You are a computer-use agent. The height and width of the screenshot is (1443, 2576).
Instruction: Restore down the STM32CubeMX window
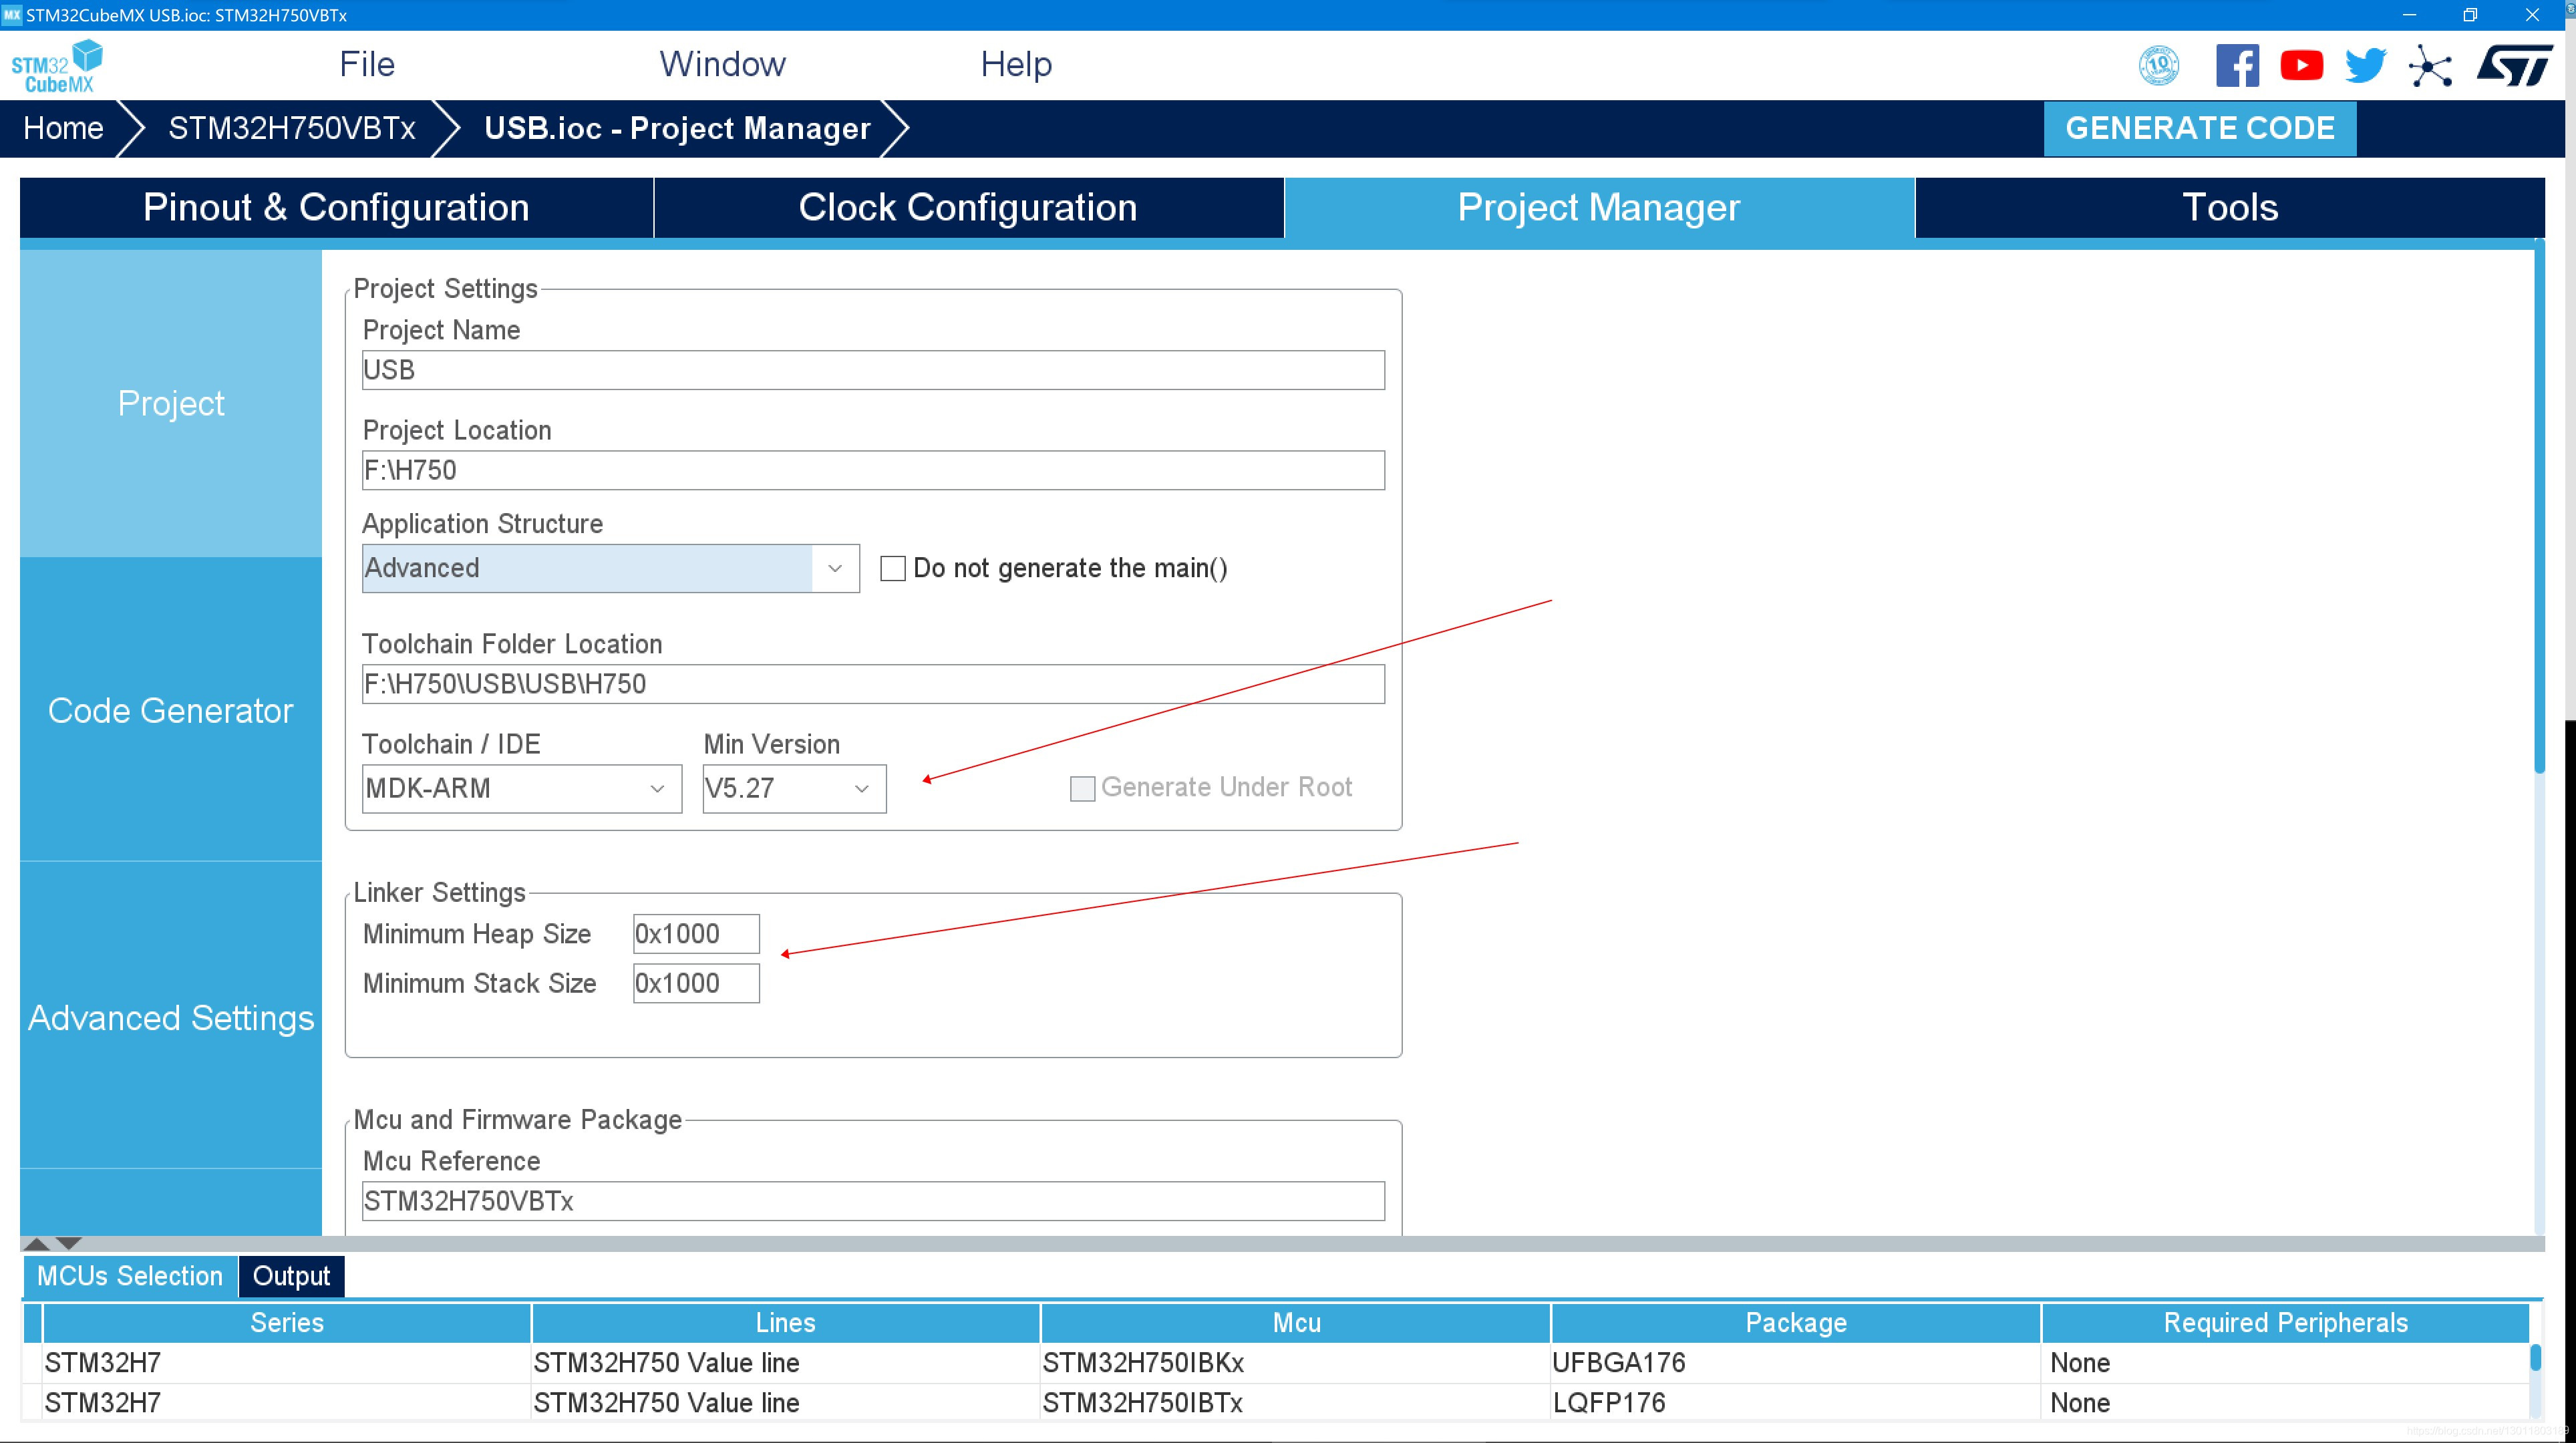2470,15
